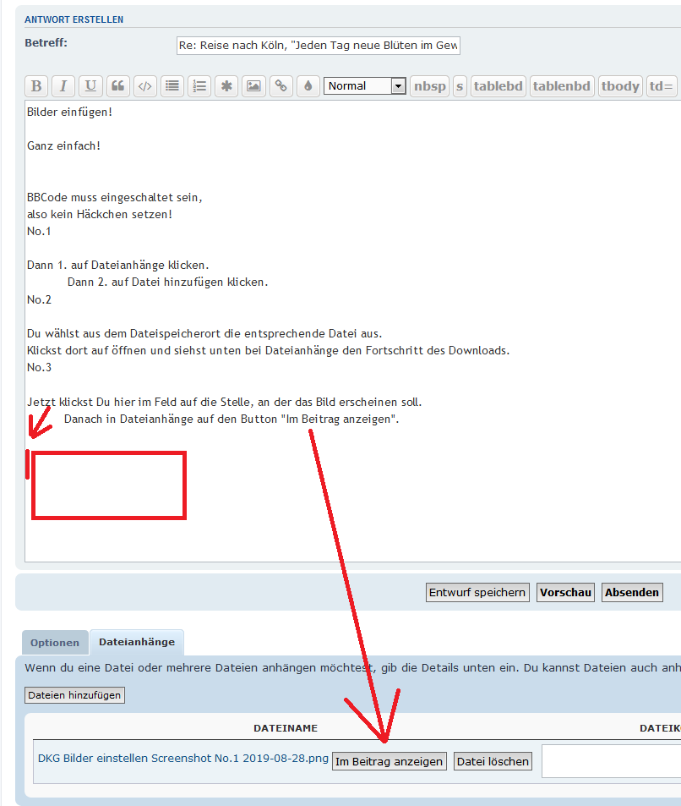The height and width of the screenshot is (806, 681).
Task: Click the nbsp toolbar button
Action: point(429,86)
